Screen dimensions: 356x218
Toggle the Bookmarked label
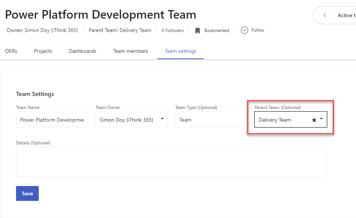click(217, 31)
